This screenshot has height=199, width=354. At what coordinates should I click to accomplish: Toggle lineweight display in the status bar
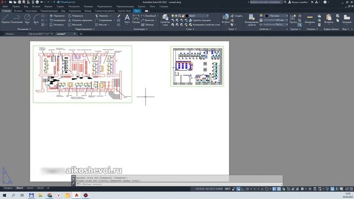274,189
